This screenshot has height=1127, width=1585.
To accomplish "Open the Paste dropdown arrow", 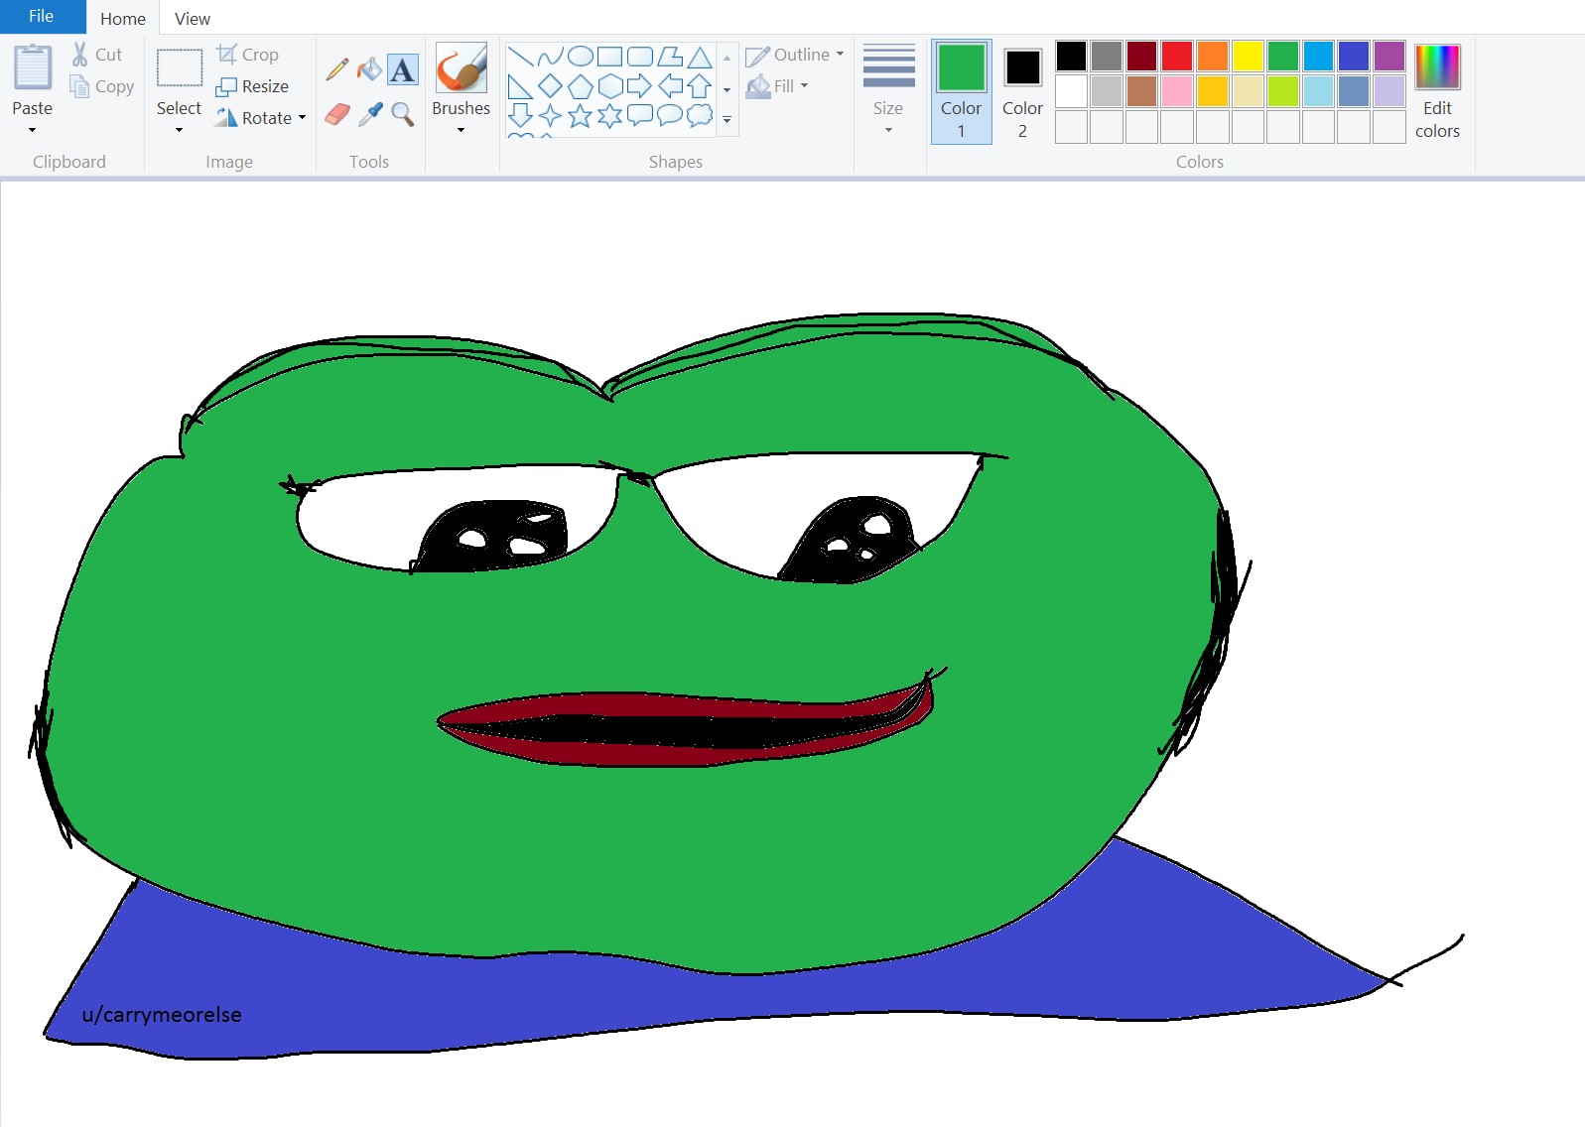I will [32, 130].
